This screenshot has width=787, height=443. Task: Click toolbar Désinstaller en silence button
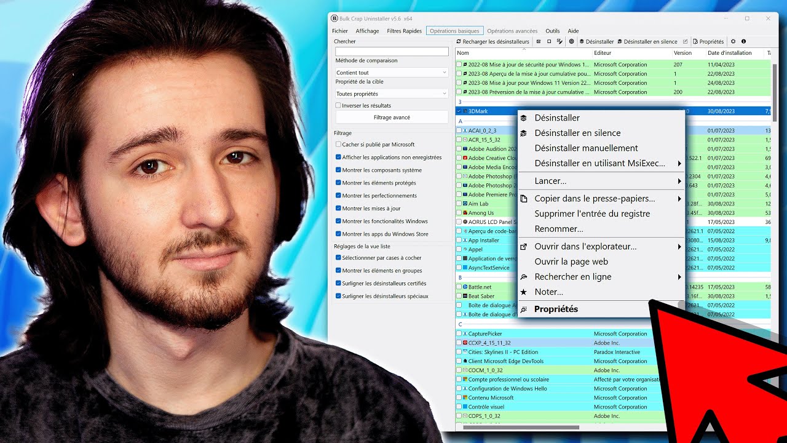pos(647,41)
